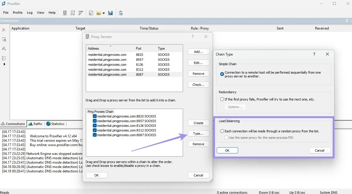Open the Proxy Servers toolbar icon

click(65, 13)
